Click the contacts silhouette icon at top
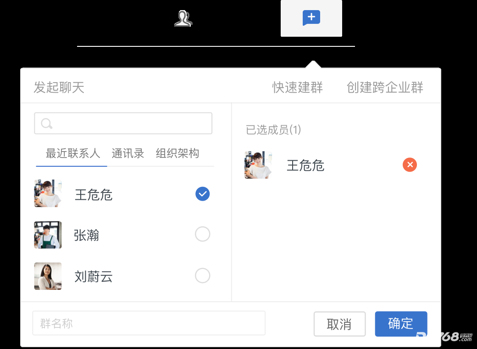 183,18
